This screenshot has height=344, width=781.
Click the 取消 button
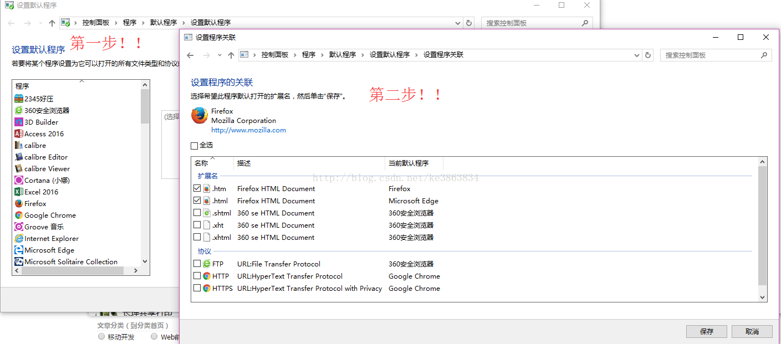pyautogui.click(x=752, y=331)
